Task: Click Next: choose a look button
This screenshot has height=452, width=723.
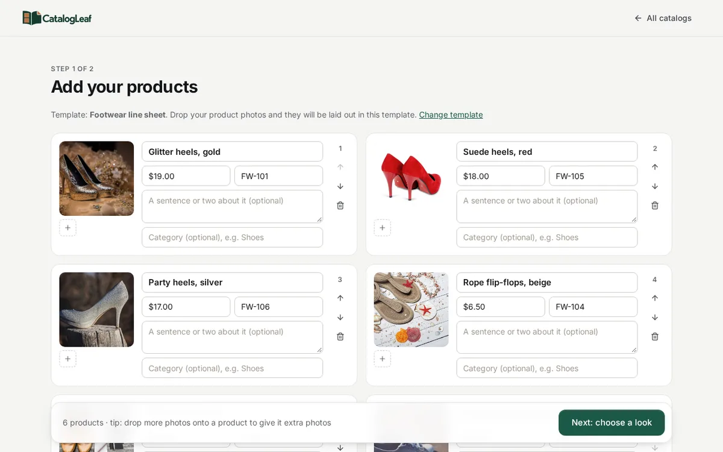Action: [x=612, y=422]
